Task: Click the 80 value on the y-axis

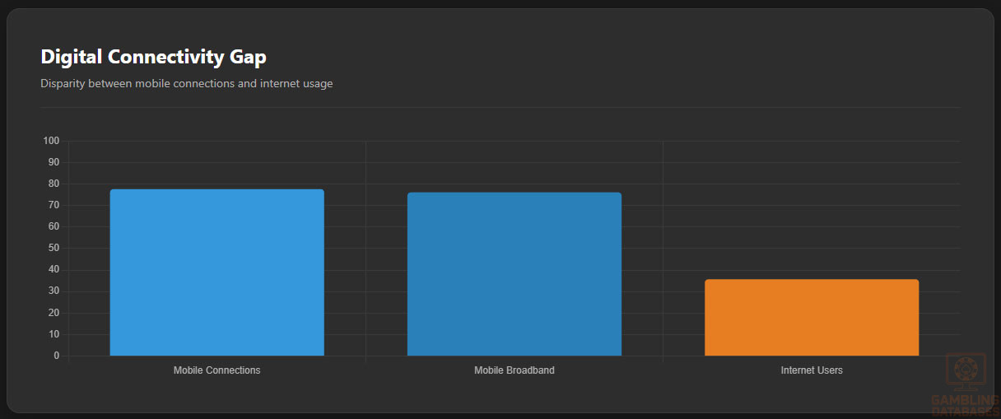Action: (x=54, y=184)
